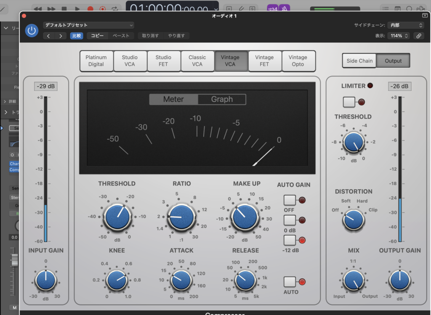The height and width of the screenshot is (315, 431).
Task: Toggle the 比較 compare button
Action: click(77, 36)
